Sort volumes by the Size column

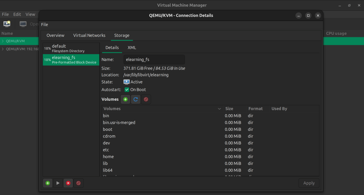click(235, 108)
